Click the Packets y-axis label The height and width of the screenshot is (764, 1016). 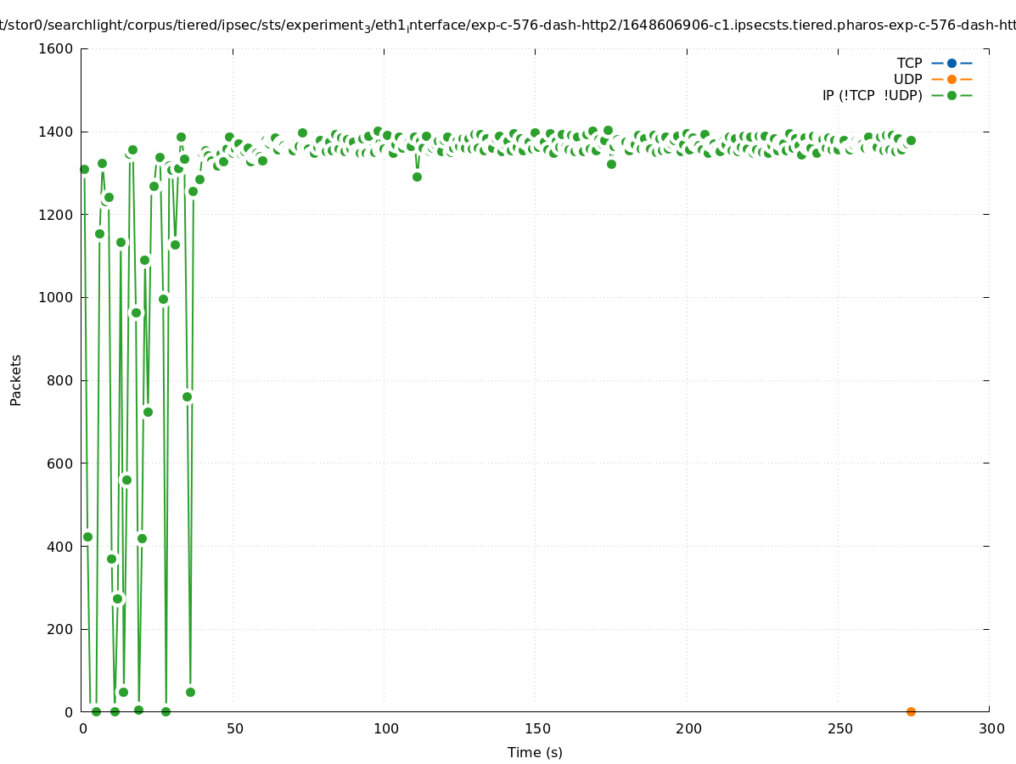(16, 380)
